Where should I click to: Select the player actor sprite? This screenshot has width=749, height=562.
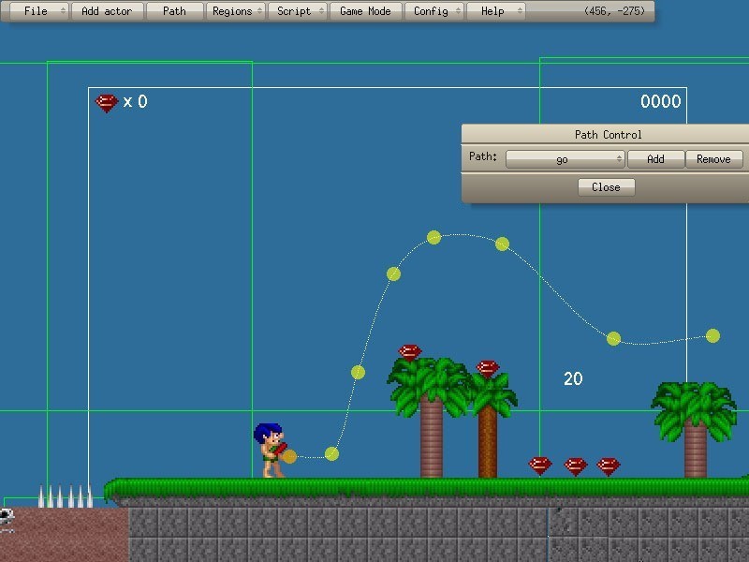(x=269, y=450)
